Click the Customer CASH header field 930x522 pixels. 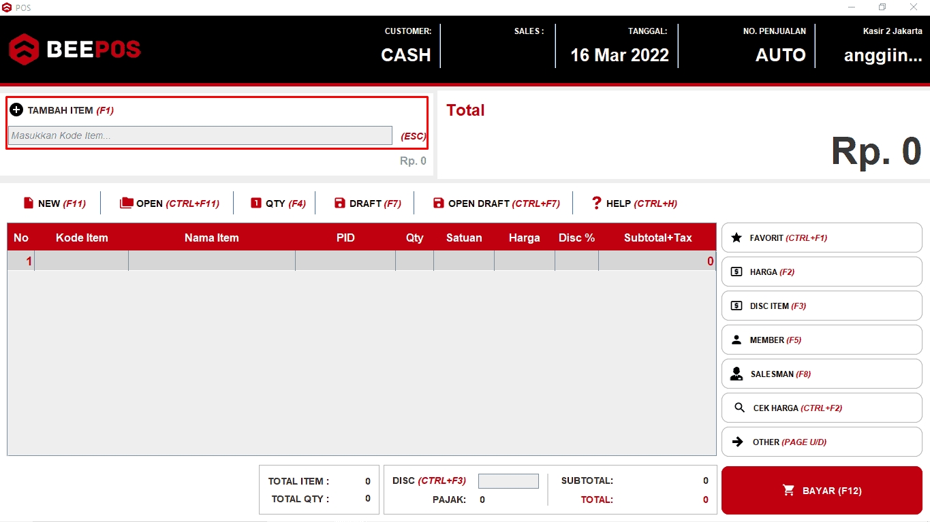[x=406, y=54]
